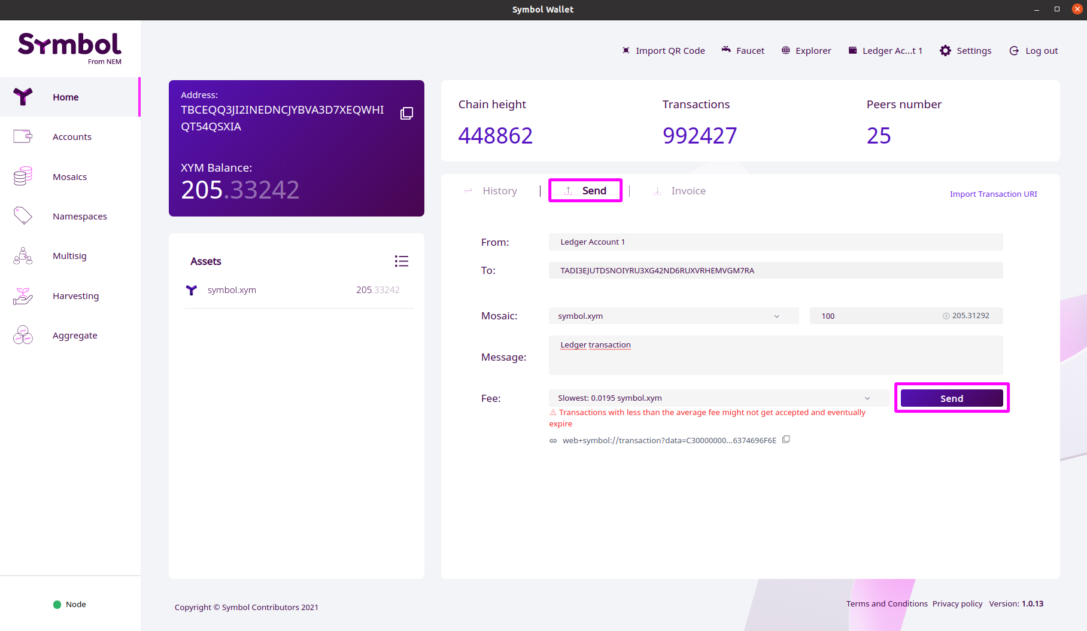
Task: Open Aggregate via circles icon
Action: tap(23, 335)
